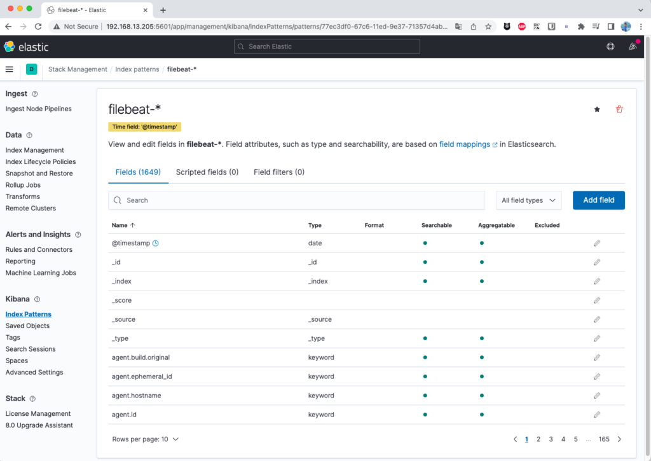This screenshot has height=461, width=651.
Task: Open Stack Management breadcrumb
Action: click(x=78, y=69)
